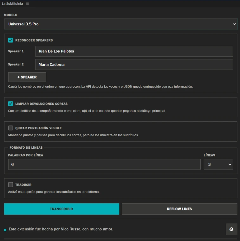This screenshot has height=241, width=240.
Task: Add another speaker with + SPEAKER
Action: click(27, 77)
